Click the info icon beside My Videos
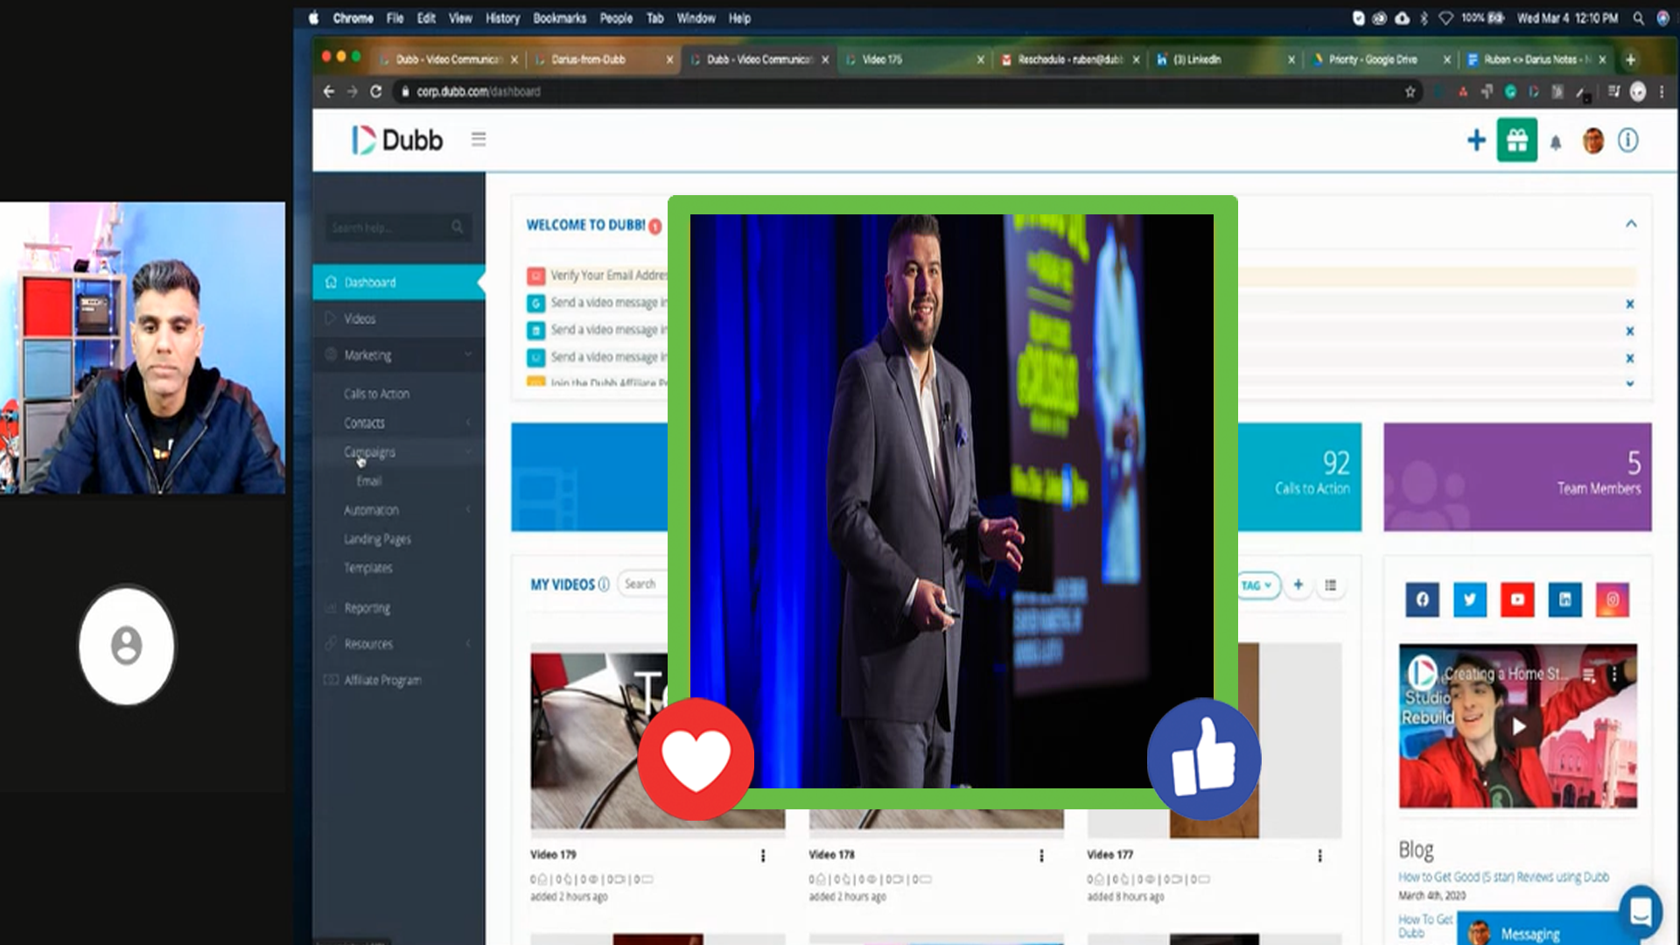This screenshot has width=1680, height=945. pos(604,584)
